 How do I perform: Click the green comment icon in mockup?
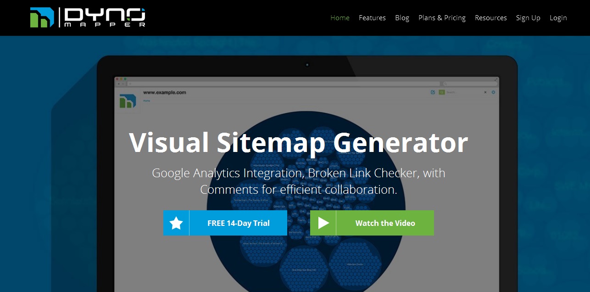[441, 92]
